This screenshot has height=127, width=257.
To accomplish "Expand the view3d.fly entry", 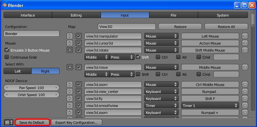I will [70, 98].
